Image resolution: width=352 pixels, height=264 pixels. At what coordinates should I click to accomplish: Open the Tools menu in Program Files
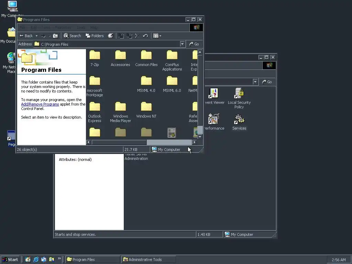(x=81, y=27)
